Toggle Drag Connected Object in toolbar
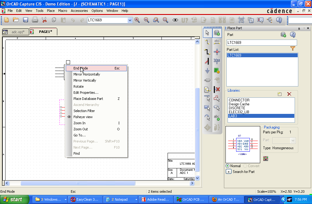Screen dimensions: 312x204 [x=260, y=20]
